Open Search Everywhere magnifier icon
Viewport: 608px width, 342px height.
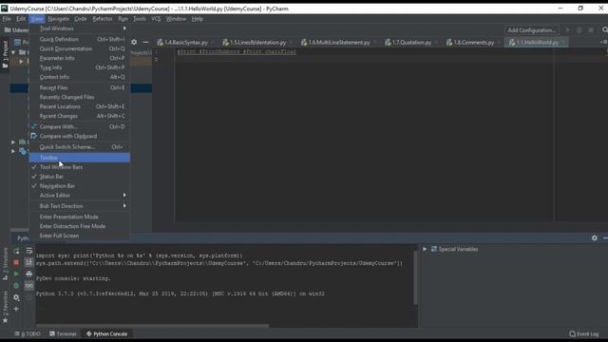point(604,29)
